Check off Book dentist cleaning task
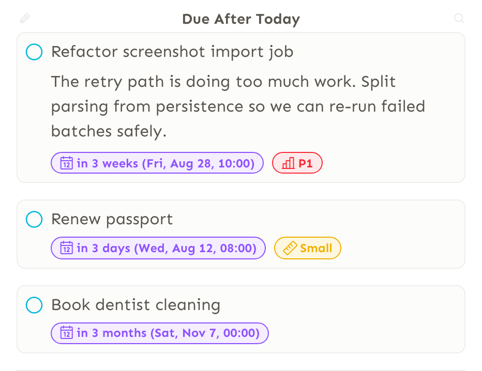 click(34, 305)
